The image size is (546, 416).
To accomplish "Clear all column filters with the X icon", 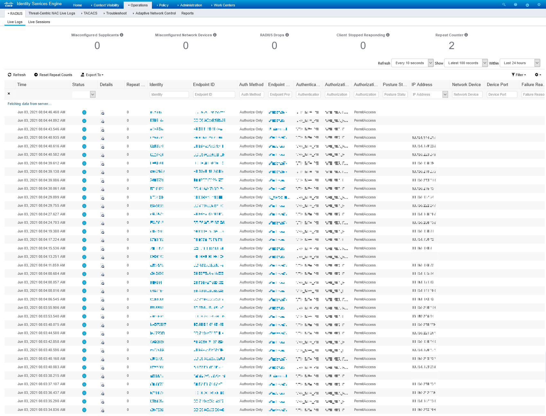I will (9, 94).
